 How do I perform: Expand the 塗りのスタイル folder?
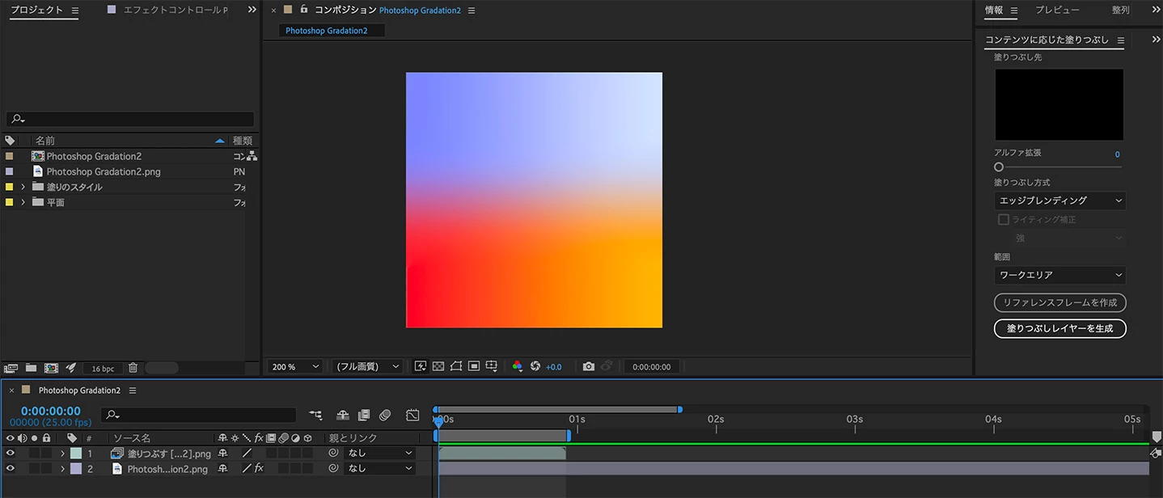23,187
